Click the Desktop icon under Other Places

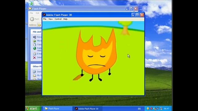coord(34,72)
